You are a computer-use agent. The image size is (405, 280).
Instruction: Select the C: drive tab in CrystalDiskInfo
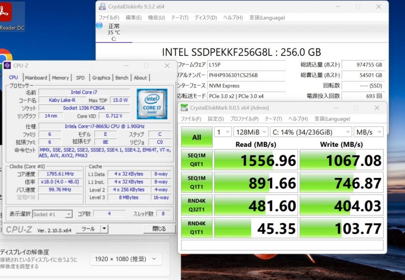[114, 32]
